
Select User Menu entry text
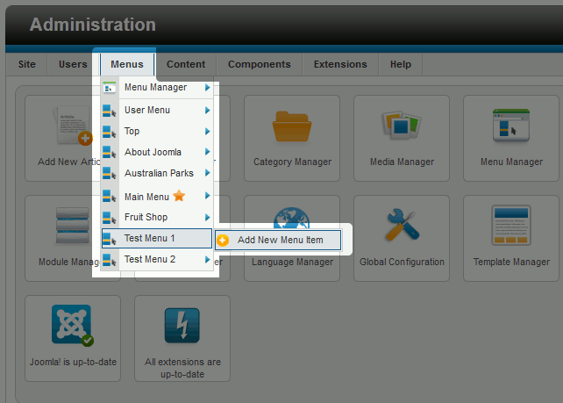tap(147, 110)
